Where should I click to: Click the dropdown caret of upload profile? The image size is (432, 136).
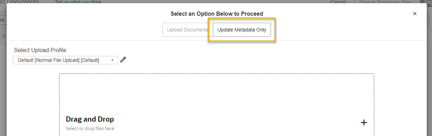pos(112,60)
